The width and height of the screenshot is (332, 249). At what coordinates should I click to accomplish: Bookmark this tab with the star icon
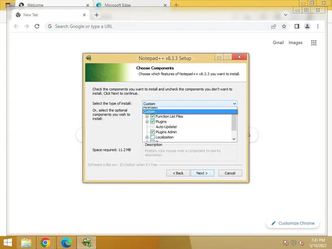284,26
